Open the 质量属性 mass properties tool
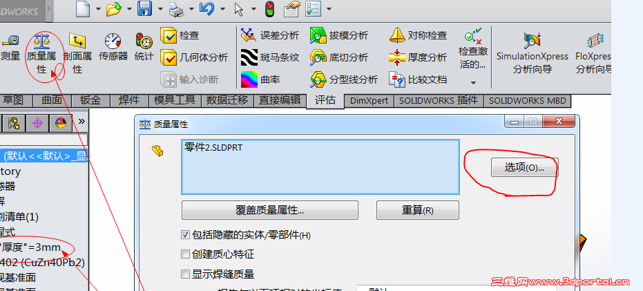 tap(42, 54)
